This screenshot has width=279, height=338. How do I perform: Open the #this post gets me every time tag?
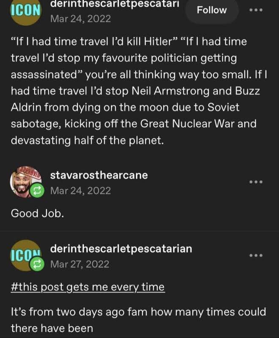[88, 287]
